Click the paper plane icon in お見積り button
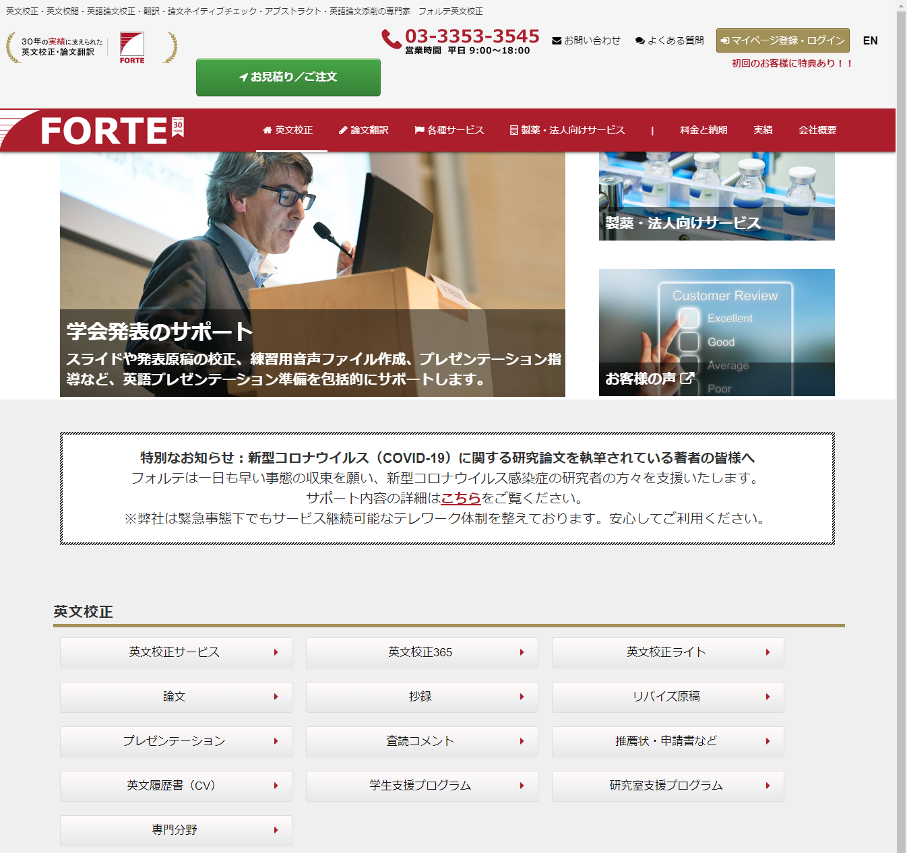 tap(244, 77)
